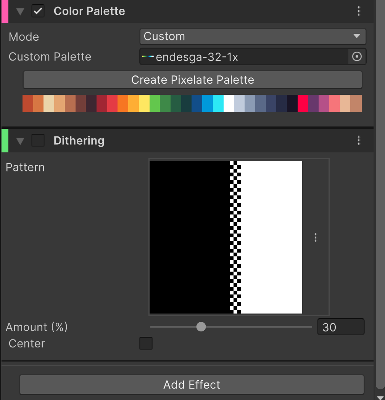The image size is (385, 400).
Task: Click the Amount (%) label
Action: [37, 327]
